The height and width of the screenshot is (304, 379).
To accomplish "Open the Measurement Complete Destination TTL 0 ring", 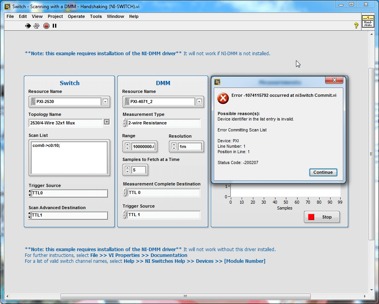I will [164, 192].
